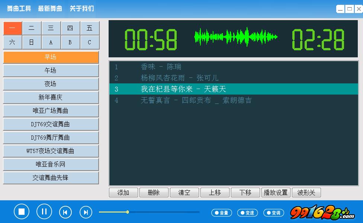Image resolution: width=363 pixels, height=223 pixels.
Task: Select day tab 五
Action: pos(90,28)
